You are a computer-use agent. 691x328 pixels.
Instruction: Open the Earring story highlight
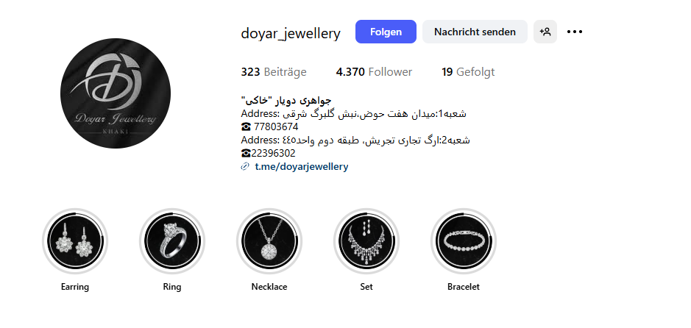(x=75, y=241)
